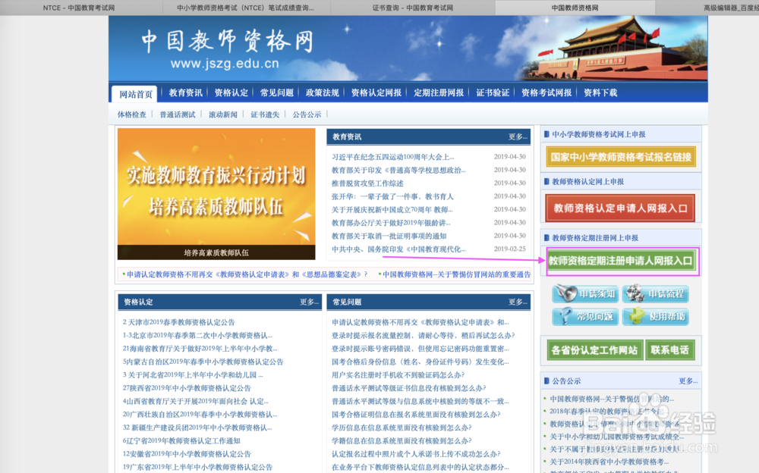Click 教师资格定期注册申请人网报入口 green button

(622, 261)
